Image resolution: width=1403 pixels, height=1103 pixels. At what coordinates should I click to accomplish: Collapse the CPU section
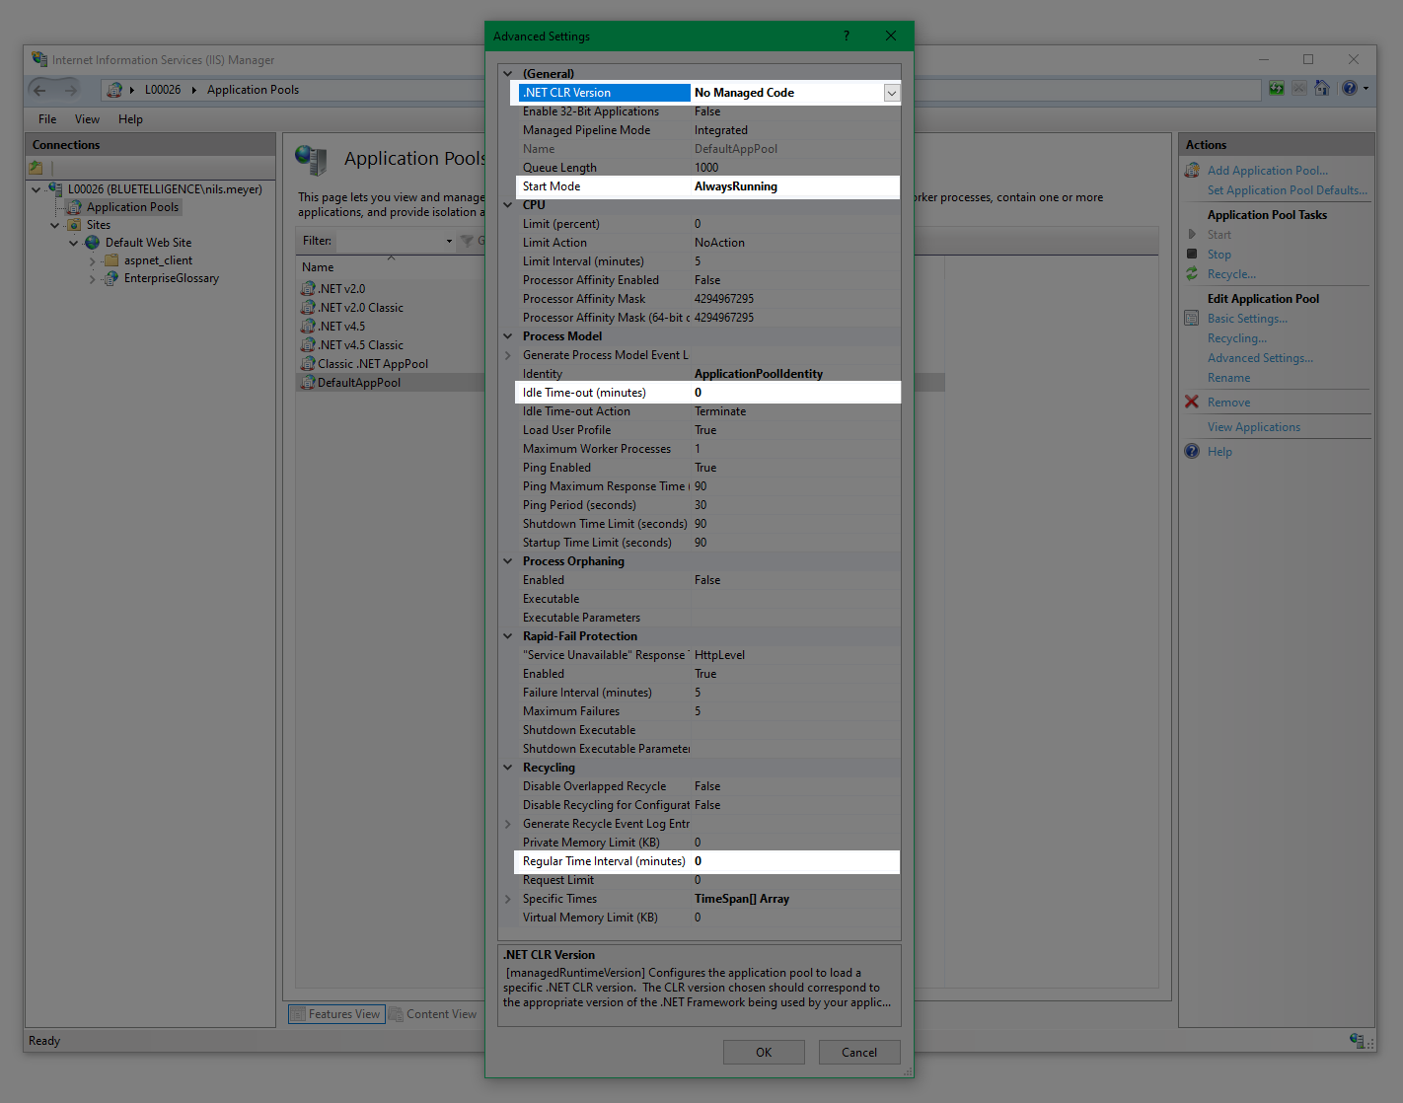(508, 205)
